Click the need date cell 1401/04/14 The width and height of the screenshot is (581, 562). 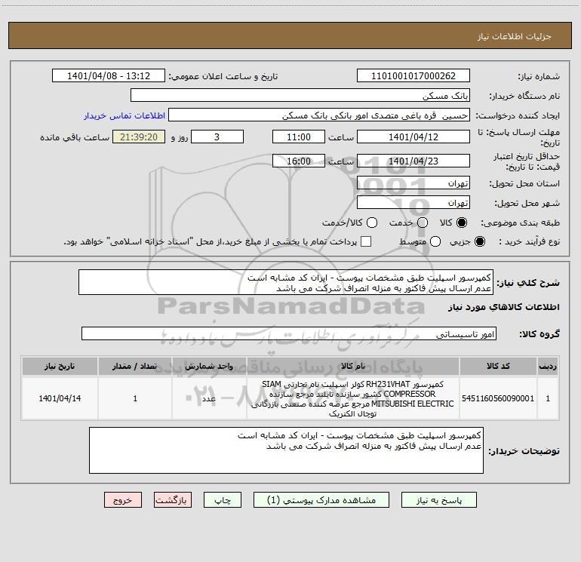pyautogui.click(x=60, y=398)
